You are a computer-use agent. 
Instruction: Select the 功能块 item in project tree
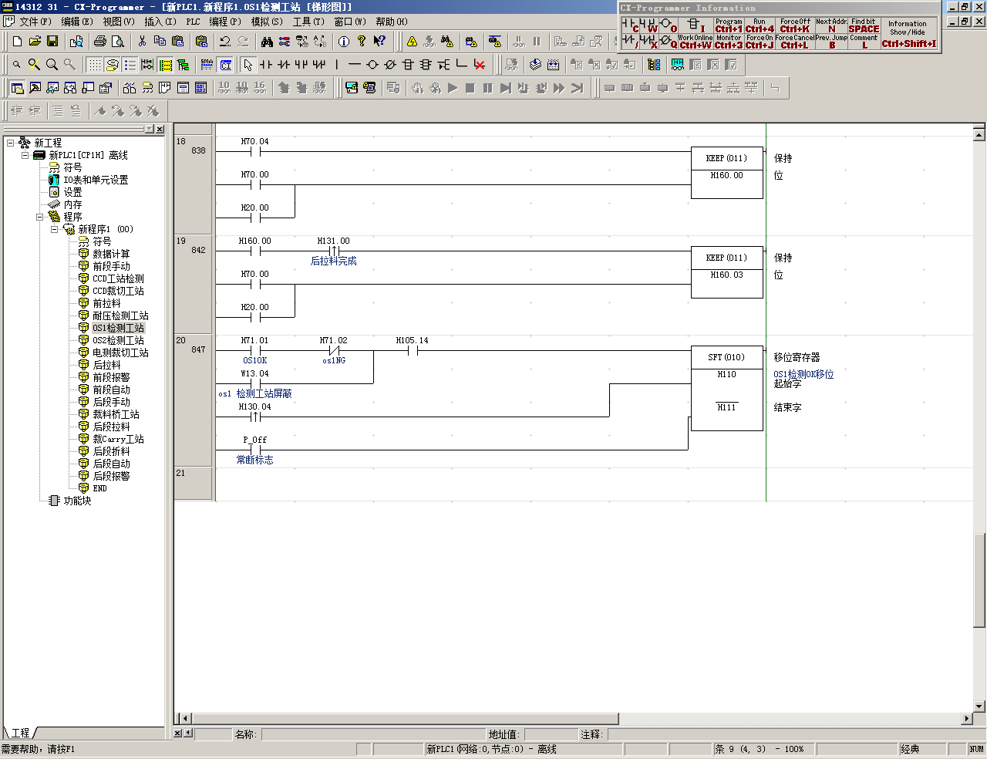pos(77,501)
